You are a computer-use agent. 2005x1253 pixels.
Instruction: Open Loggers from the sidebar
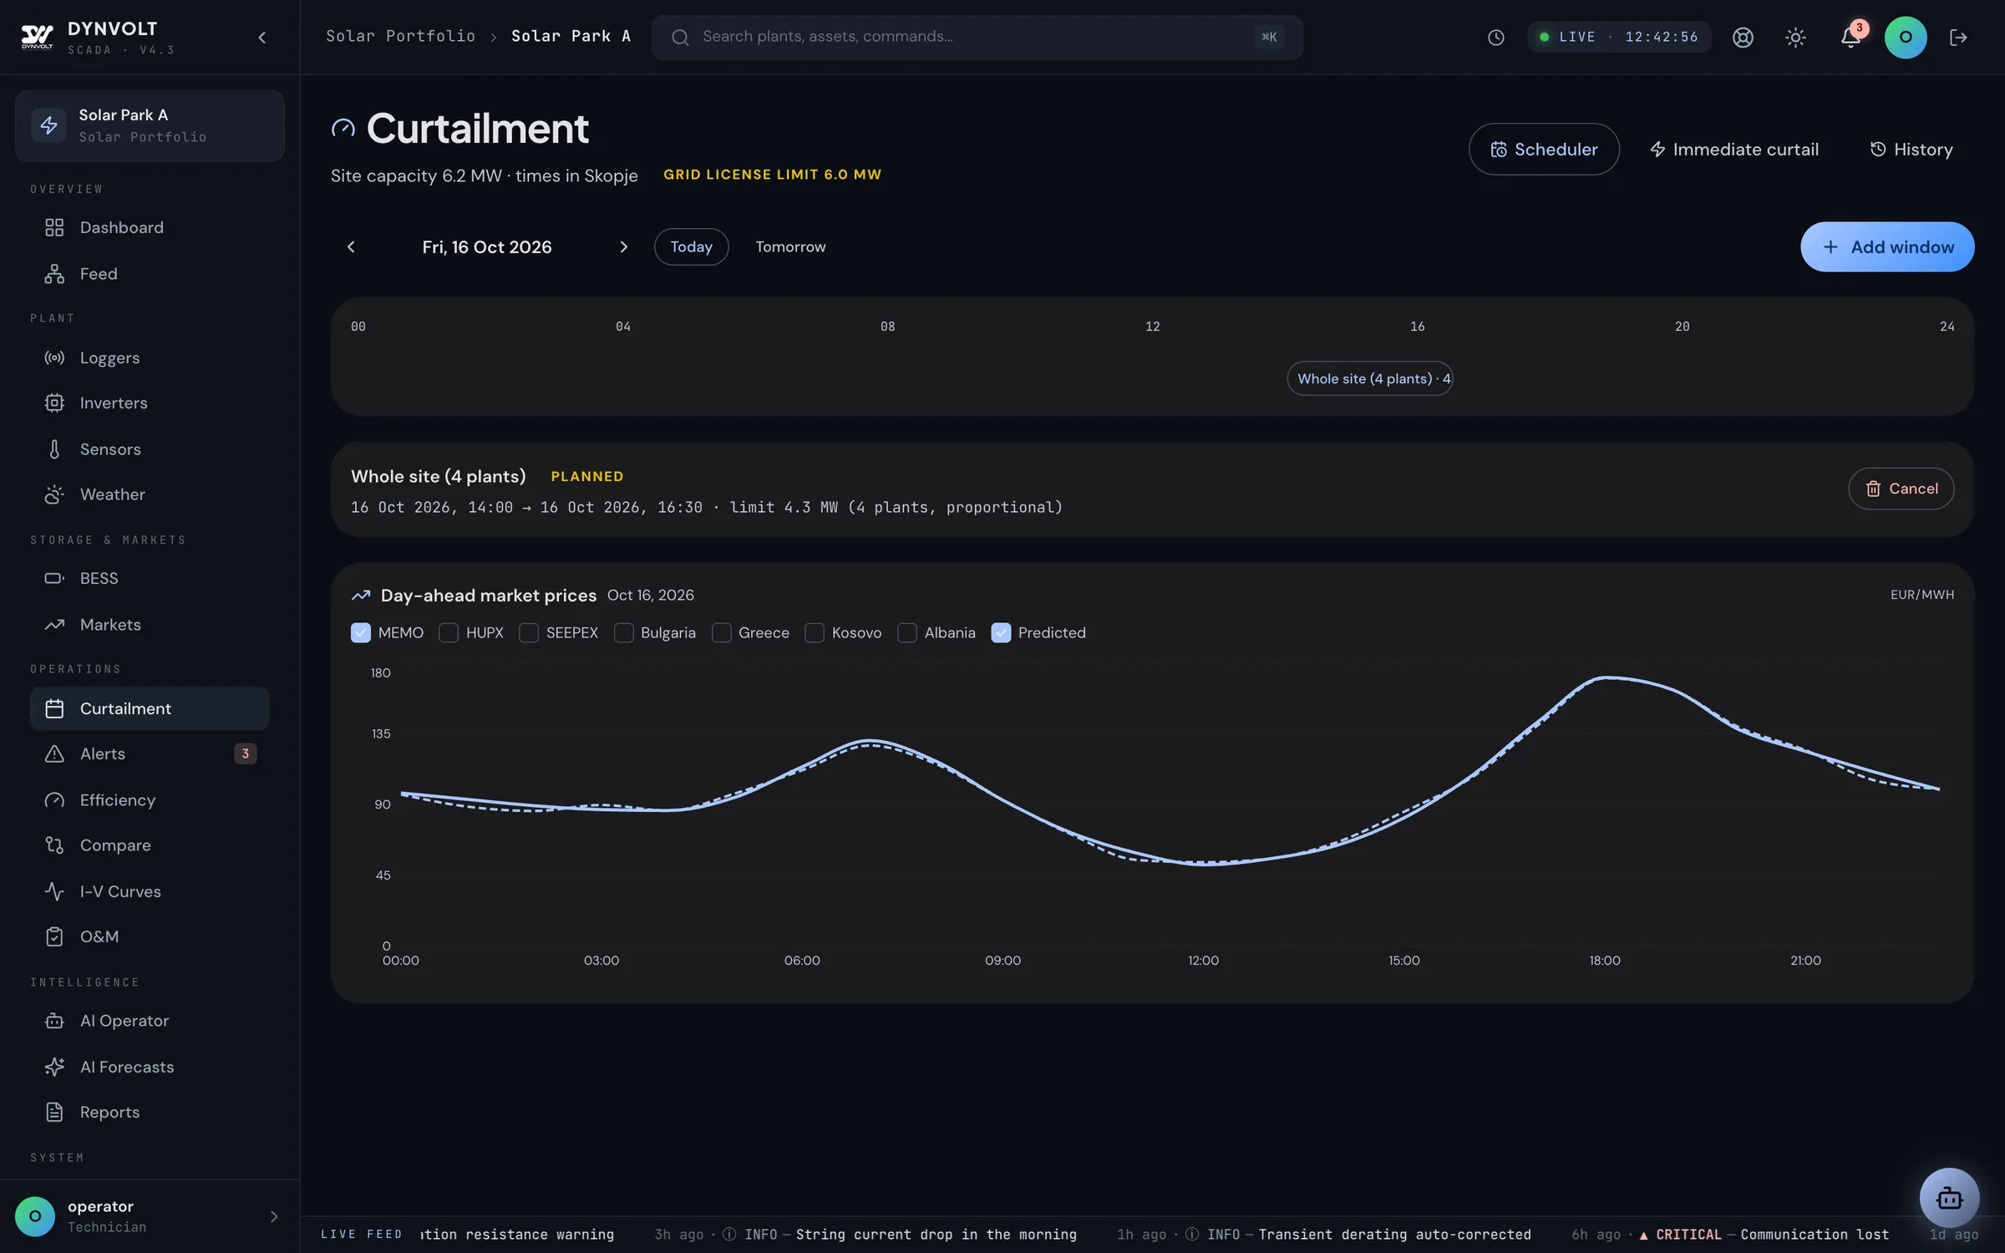click(x=150, y=358)
